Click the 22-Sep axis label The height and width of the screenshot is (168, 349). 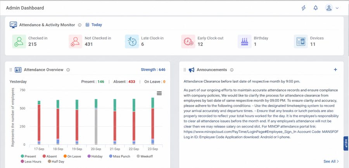coord(134,149)
